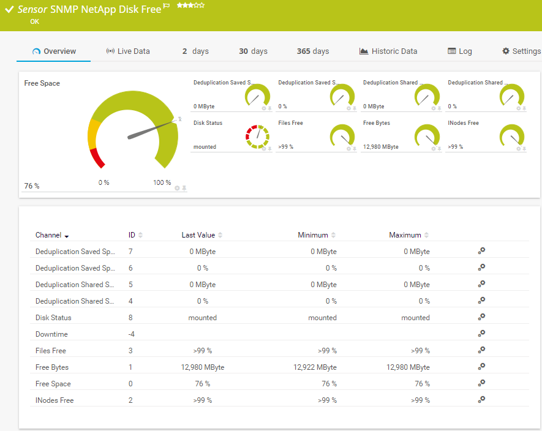Toggle pin on the Free Bytes gauge
Image resolution: width=542 pixels, height=431 pixels.
pyautogui.click(x=439, y=149)
